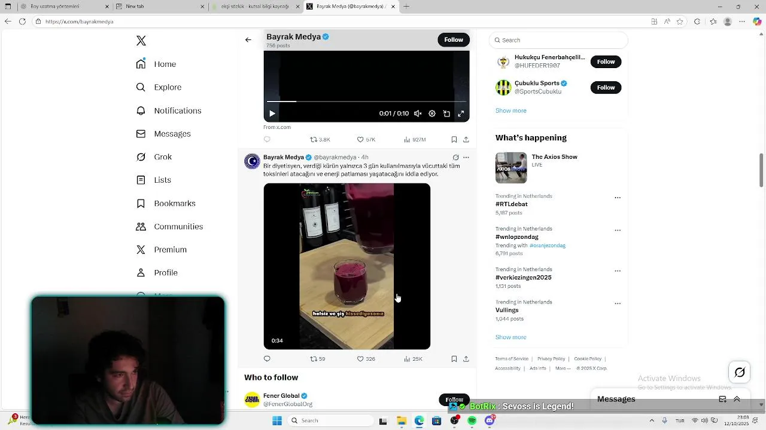Show more suggested accounts
The width and height of the screenshot is (766, 430).
click(510, 110)
